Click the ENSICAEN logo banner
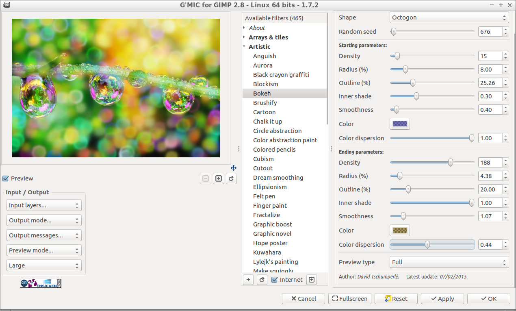 tap(41, 283)
